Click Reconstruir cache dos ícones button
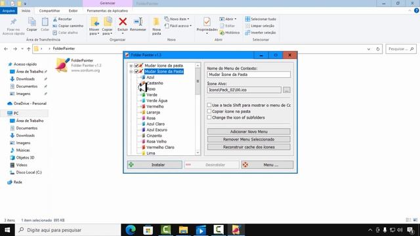Image resolution: width=420 pixels, height=236 pixels. point(249,147)
